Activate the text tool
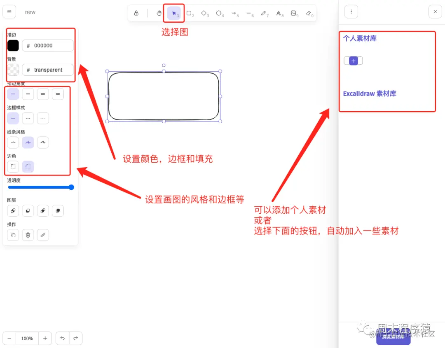Image resolution: width=445 pixels, height=348 pixels. (279, 13)
